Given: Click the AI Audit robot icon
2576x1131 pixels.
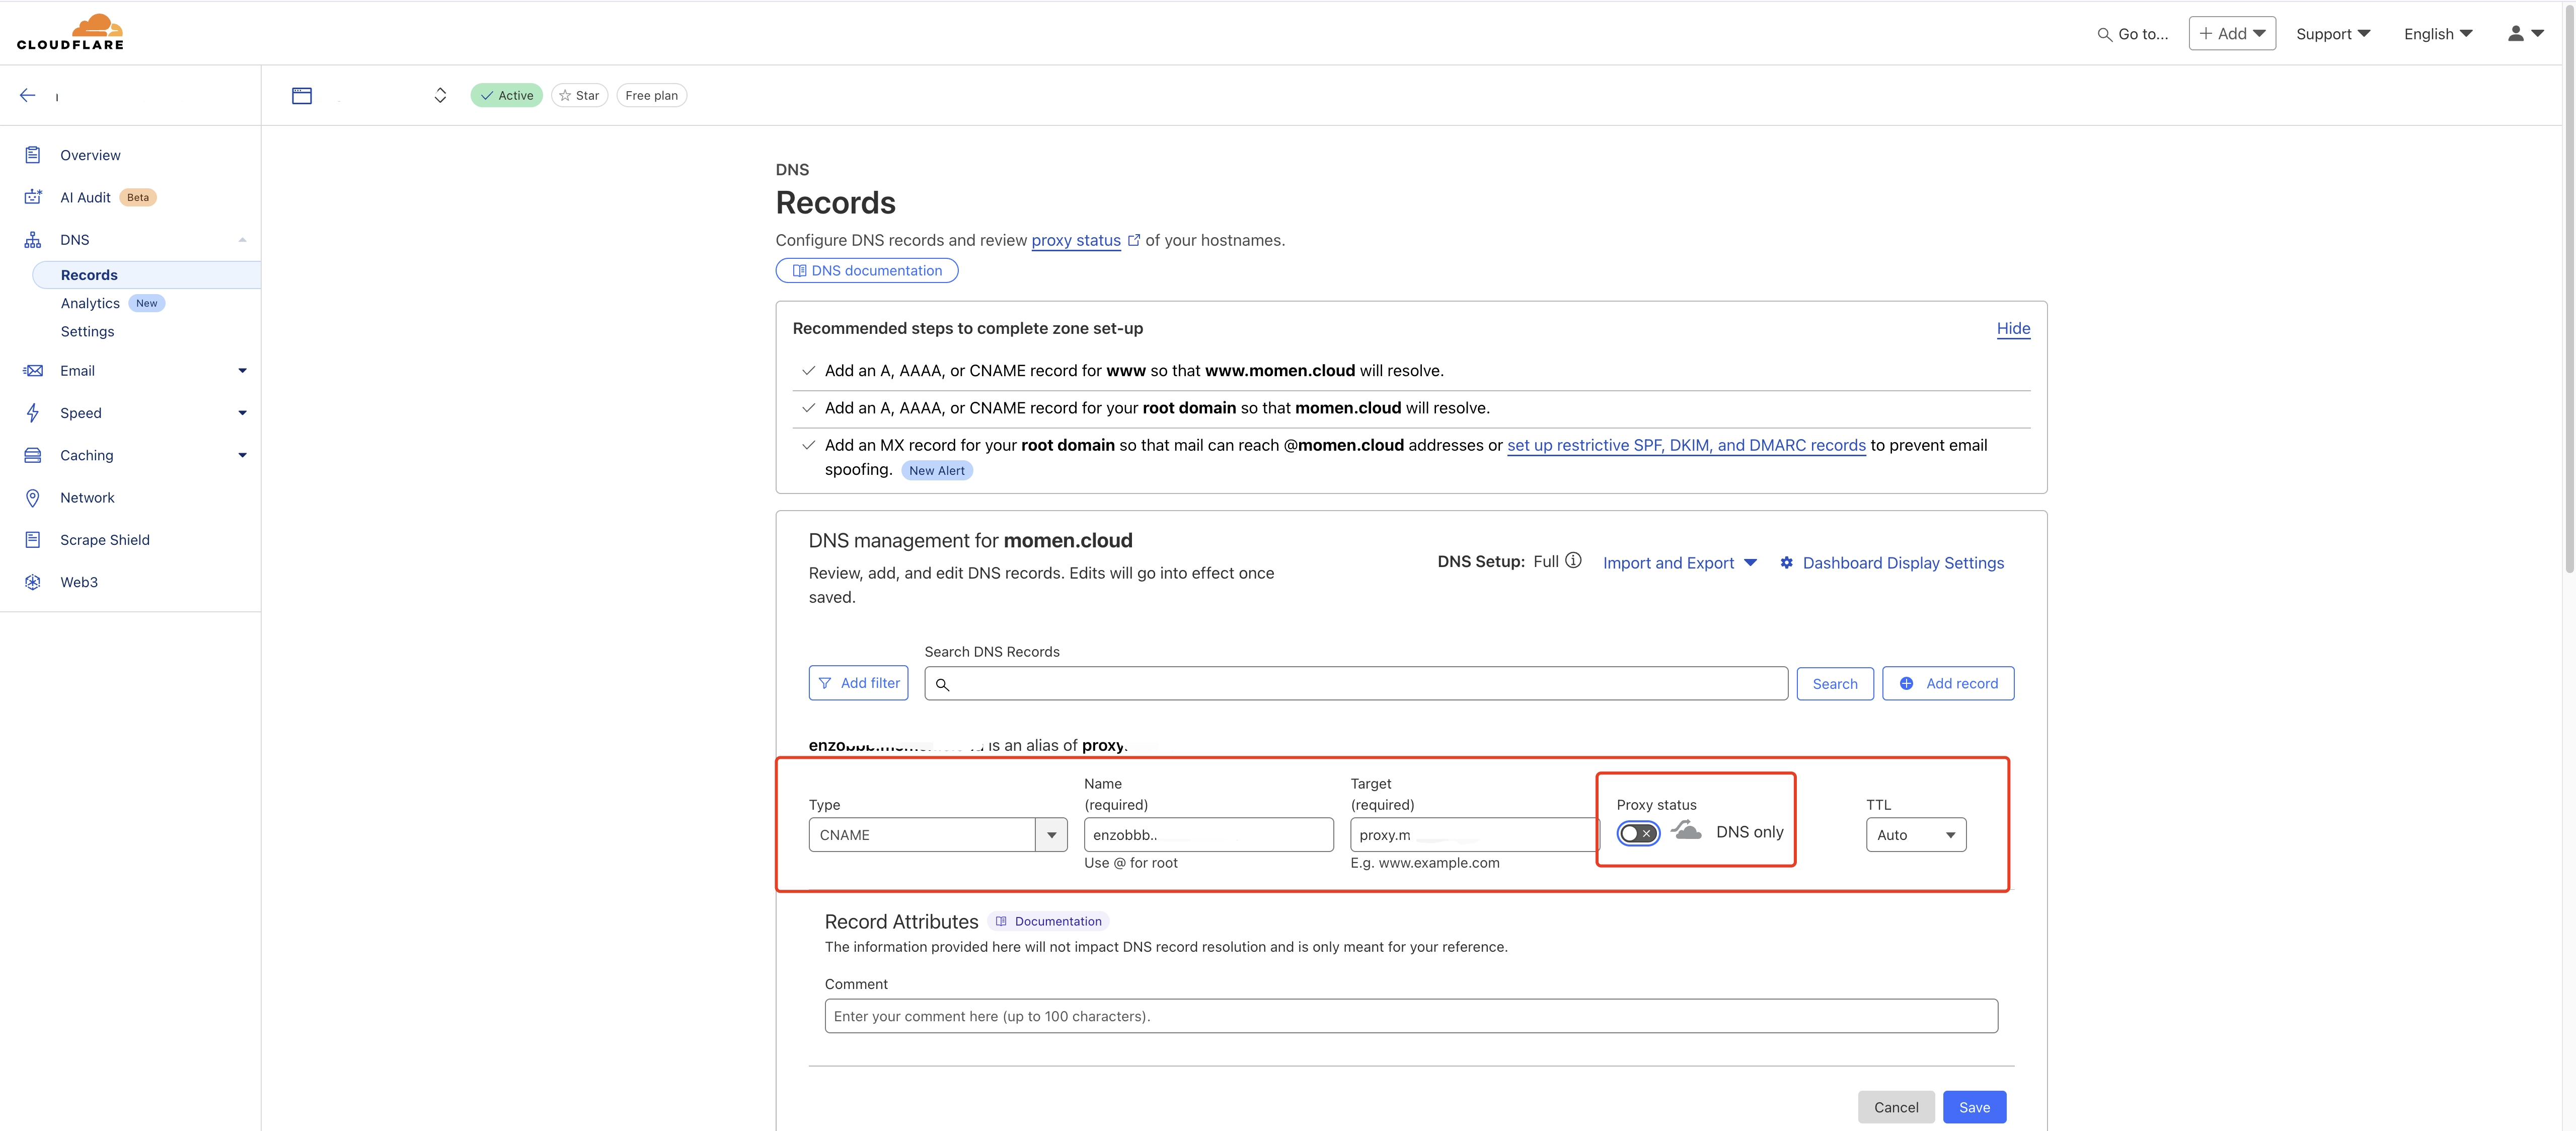Looking at the screenshot, I should coord(33,197).
